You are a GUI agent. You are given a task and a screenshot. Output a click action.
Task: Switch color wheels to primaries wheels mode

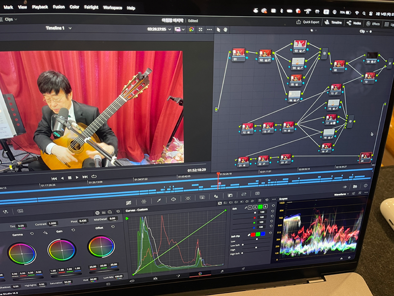[98, 213]
